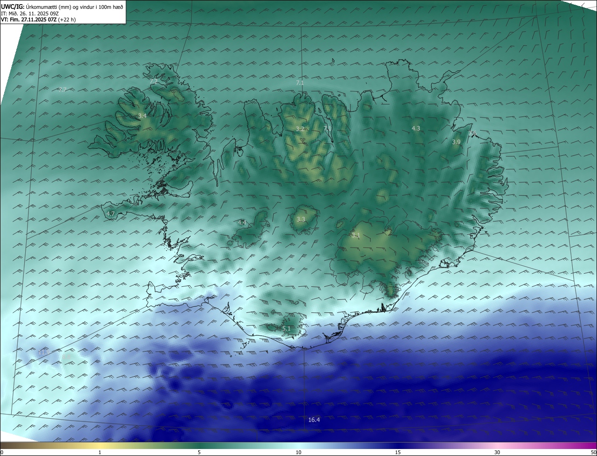Click the 30 label on the colour scale
597x456 pixels.
497,452
